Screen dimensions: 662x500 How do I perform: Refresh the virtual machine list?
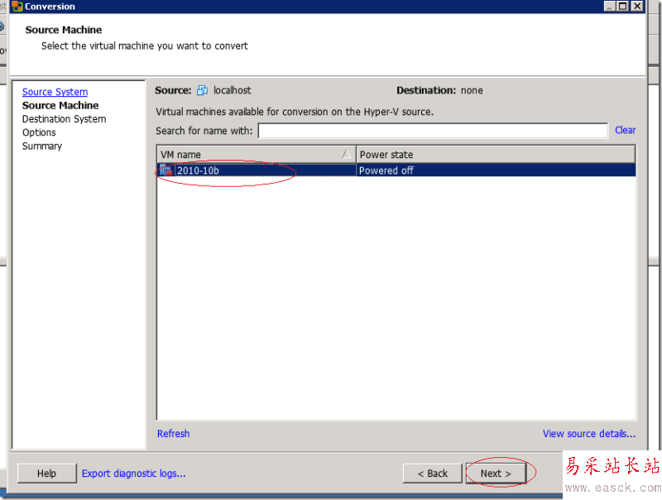point(173,433)
